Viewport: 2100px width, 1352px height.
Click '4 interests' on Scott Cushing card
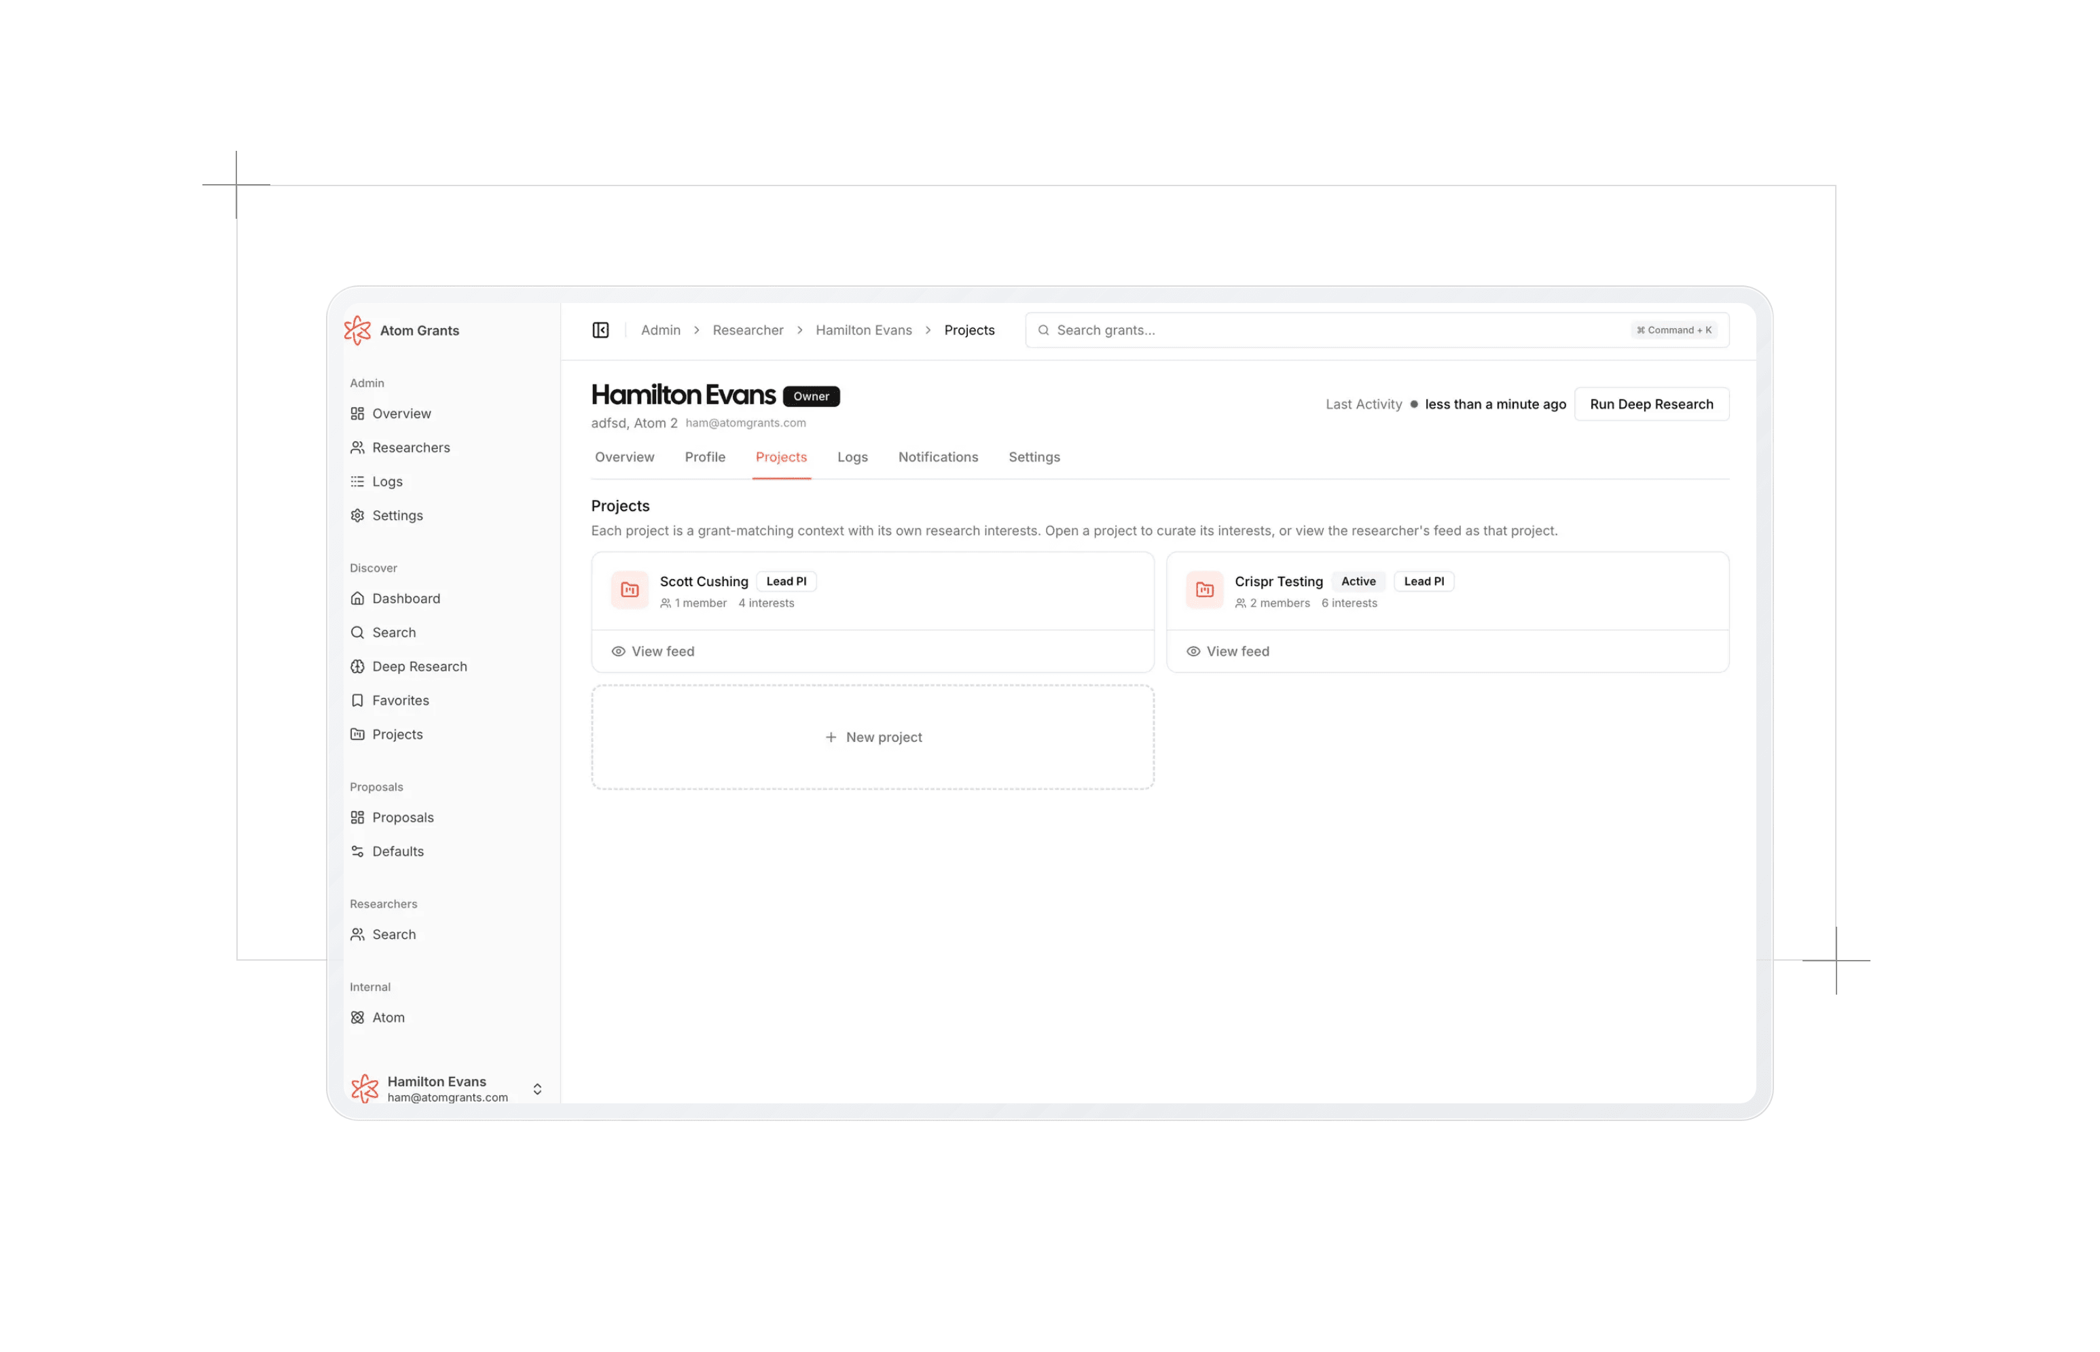pyautogui.click(x=766, y=603)
